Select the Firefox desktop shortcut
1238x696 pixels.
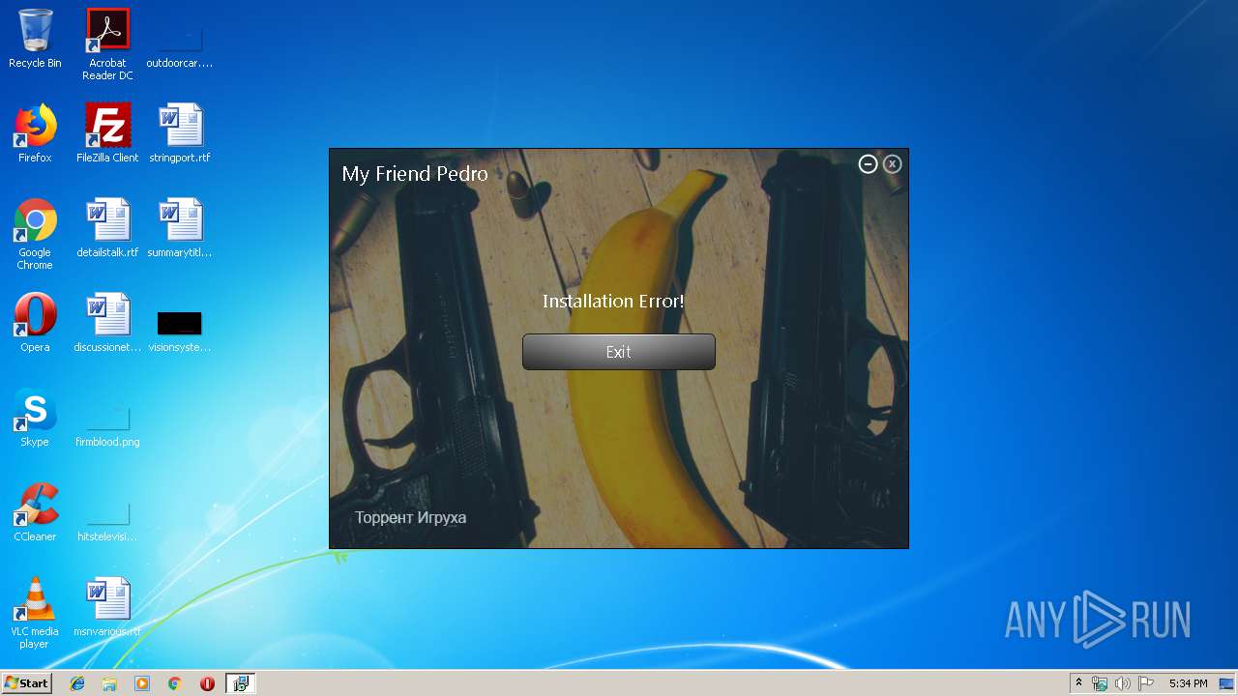click(x=35, y=133)
